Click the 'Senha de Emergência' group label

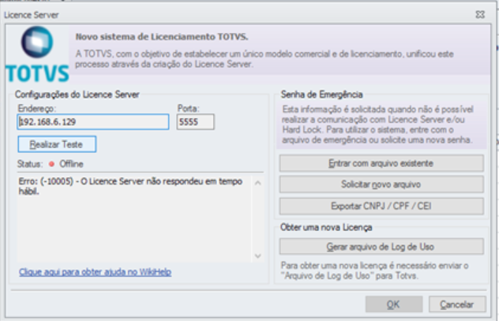pyautogui.click(x=321, y=95)
